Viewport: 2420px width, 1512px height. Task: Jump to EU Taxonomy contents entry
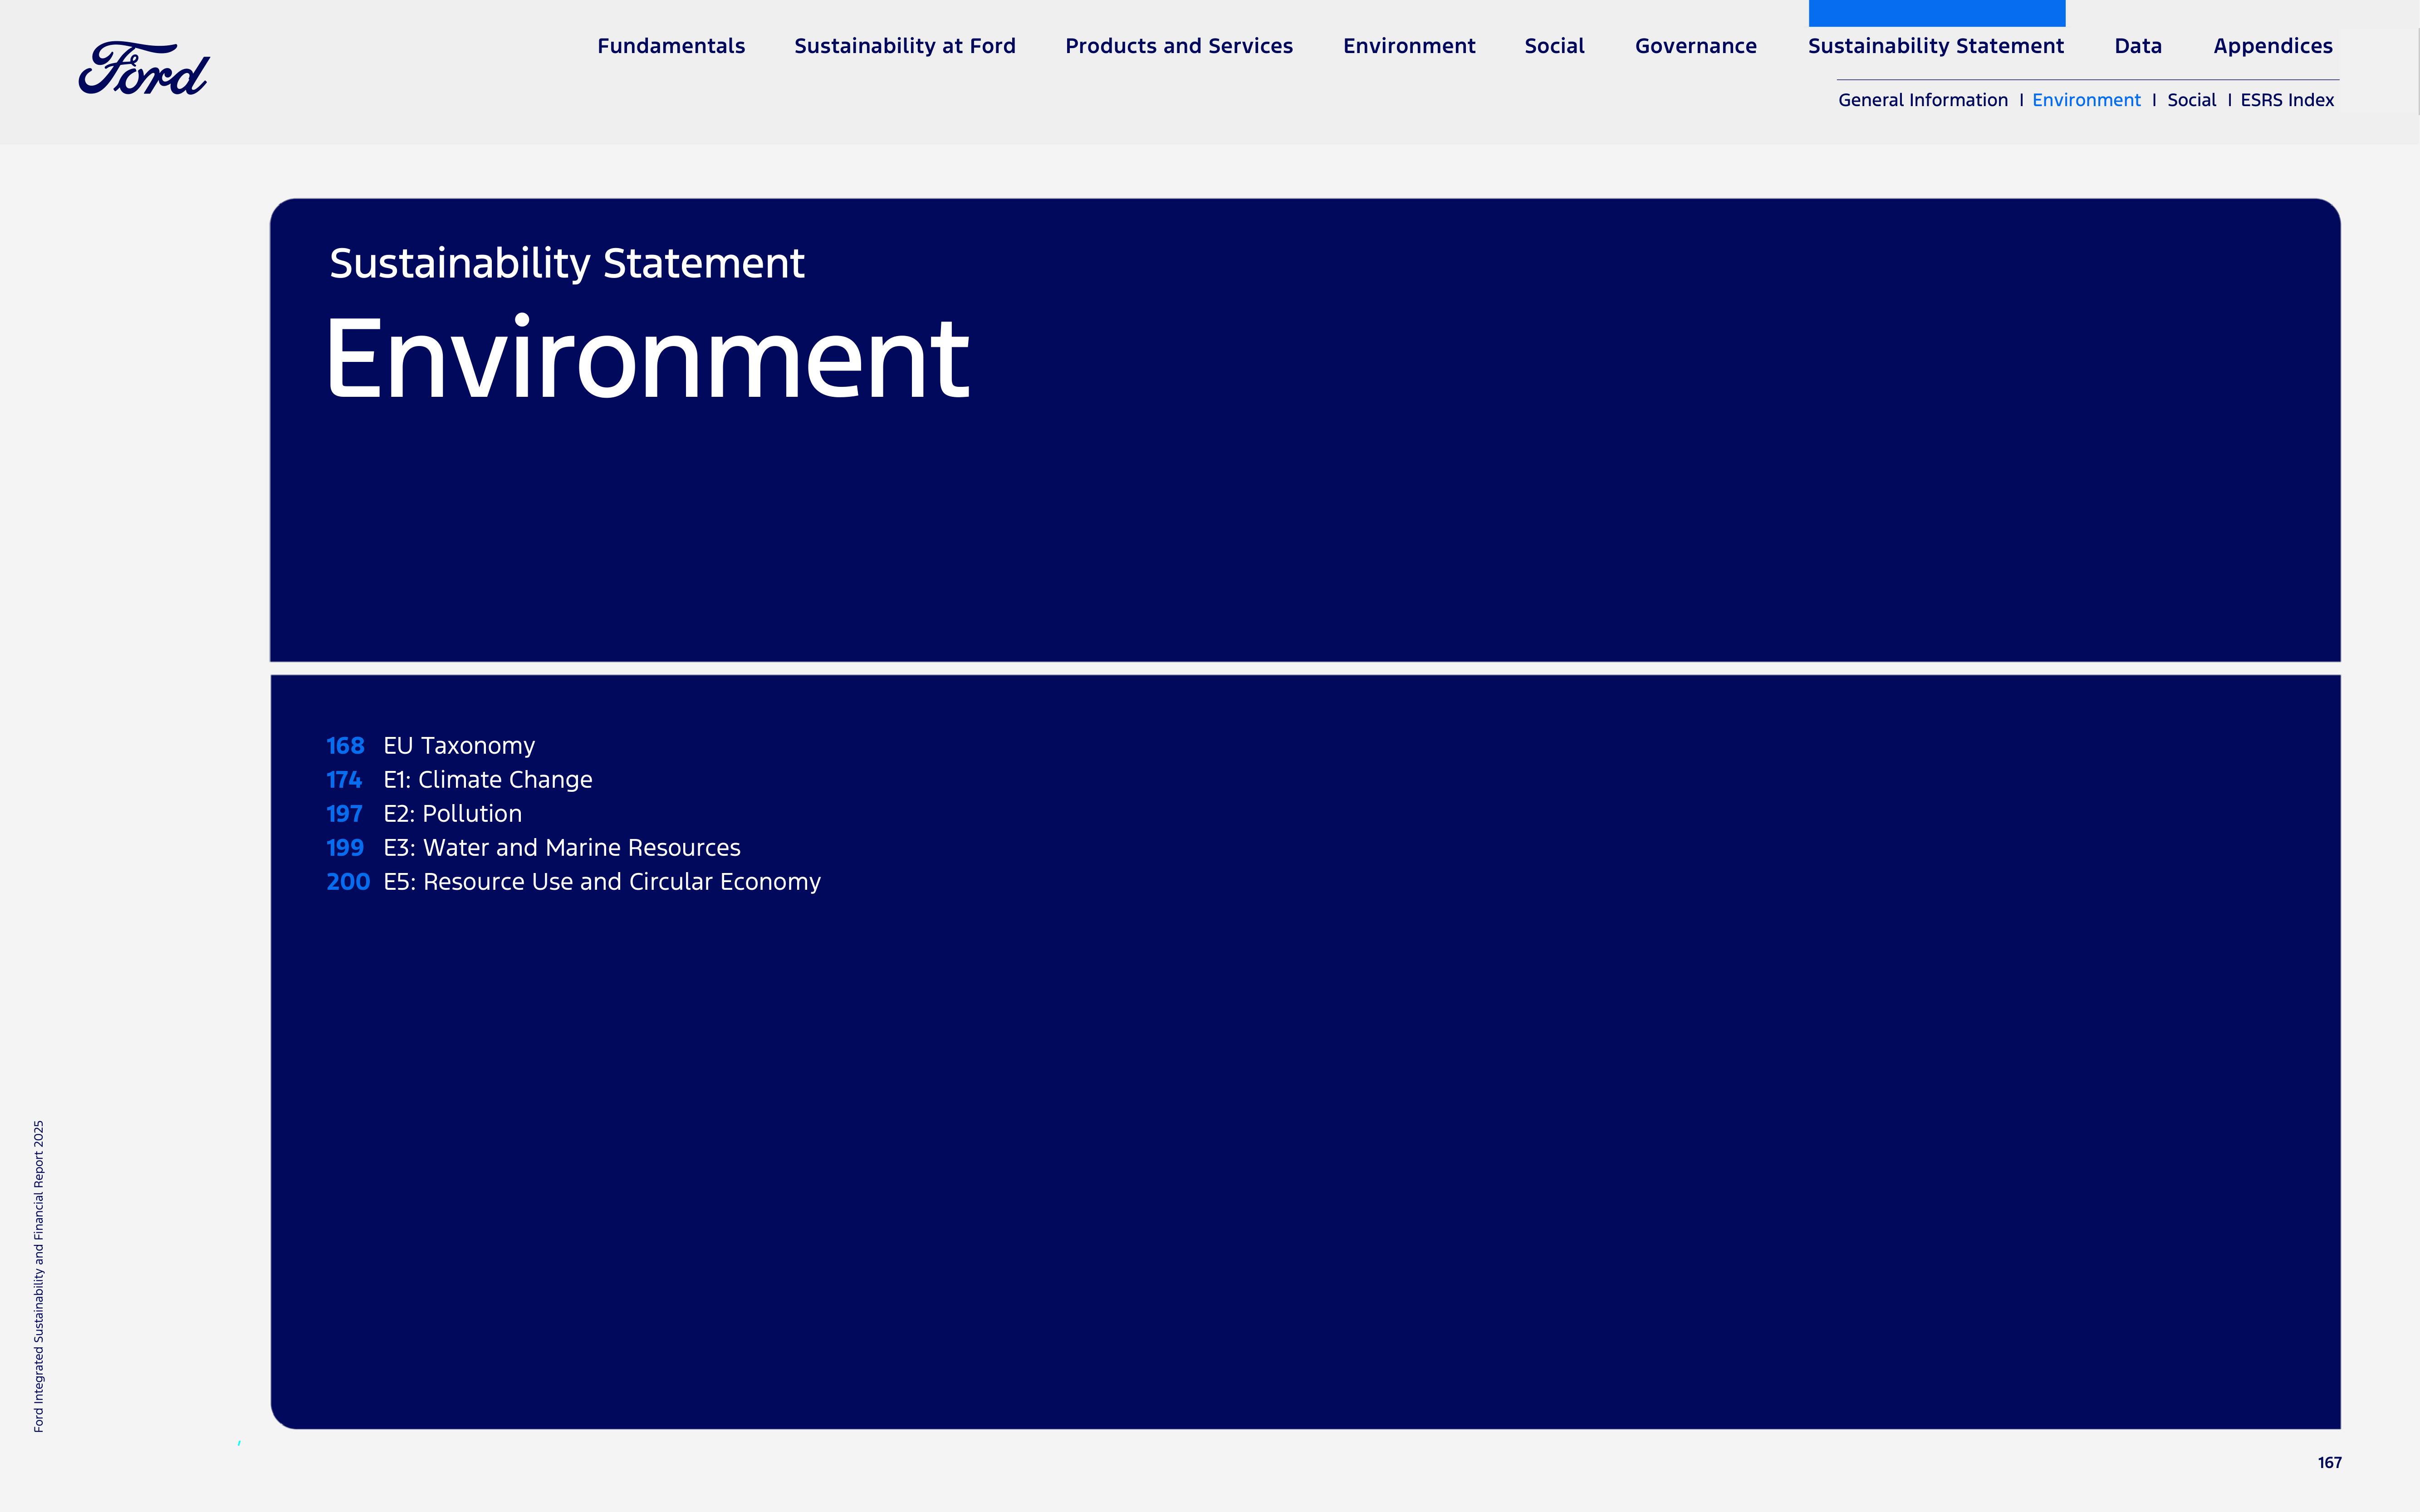point(458,746)
